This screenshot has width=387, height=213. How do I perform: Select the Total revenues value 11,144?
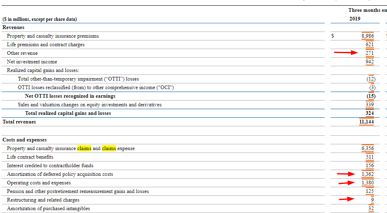coord(367,122)
